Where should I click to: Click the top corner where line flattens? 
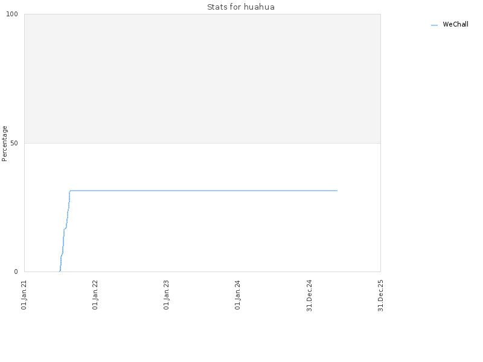pyautogui.click(x=70, y=191)
